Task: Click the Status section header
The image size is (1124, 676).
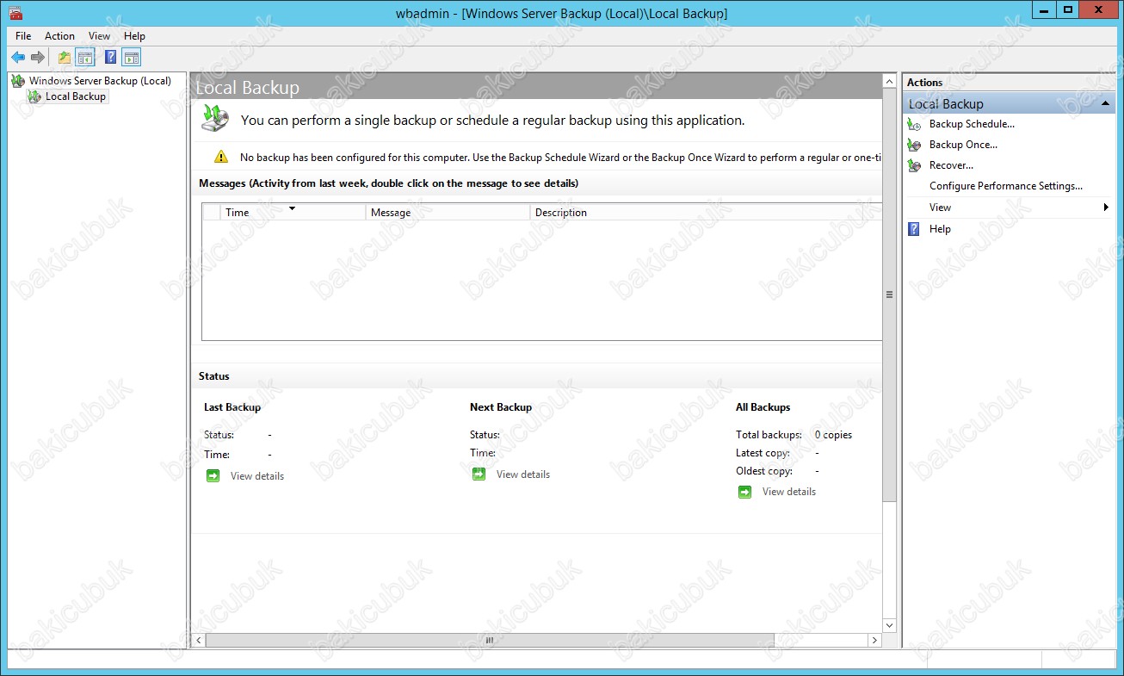Action: (214, 376)
